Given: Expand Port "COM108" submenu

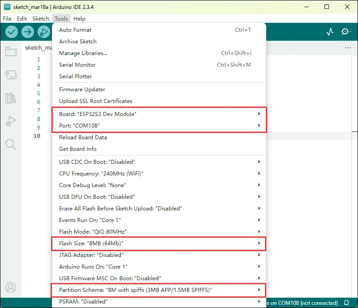Looking at the screenshot, I should pos(159,126).
